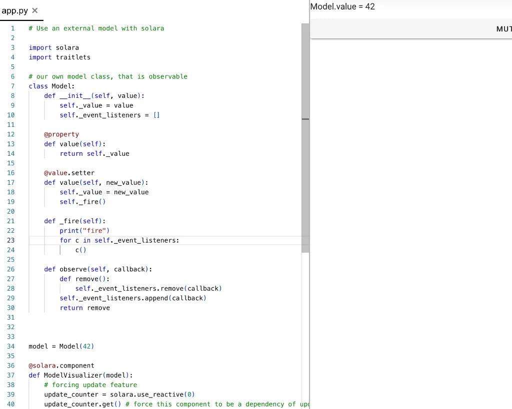Click 'model = Model(42)' assignment line
The height and width of the screenshot is (409, 512).
[x=61, y=346]
